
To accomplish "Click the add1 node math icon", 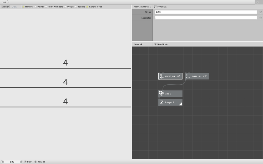I will 161,94.
